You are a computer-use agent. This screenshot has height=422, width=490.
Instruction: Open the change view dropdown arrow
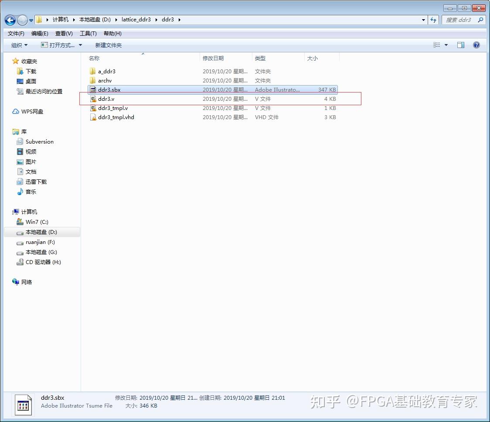pyautogui.click(x=446, y=45)
